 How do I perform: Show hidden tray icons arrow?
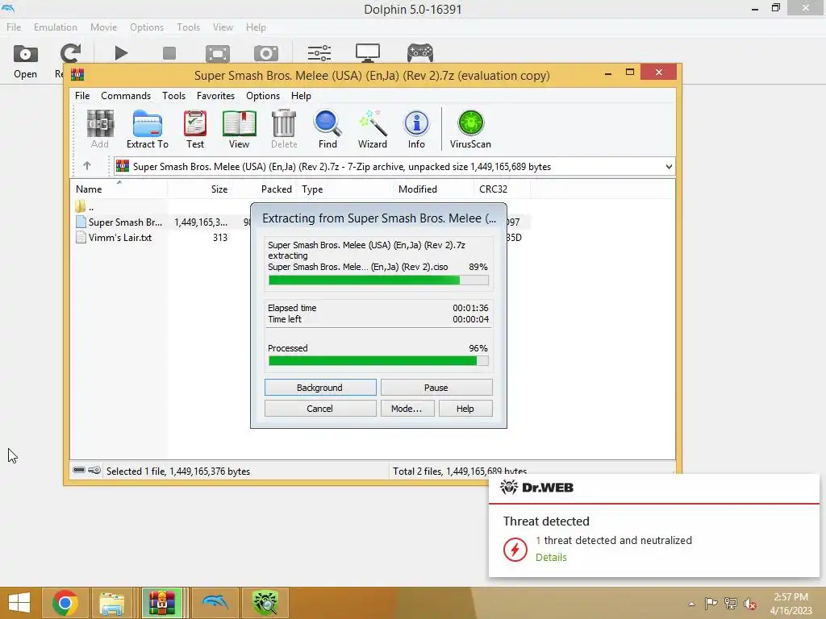[x=691, y=604]
